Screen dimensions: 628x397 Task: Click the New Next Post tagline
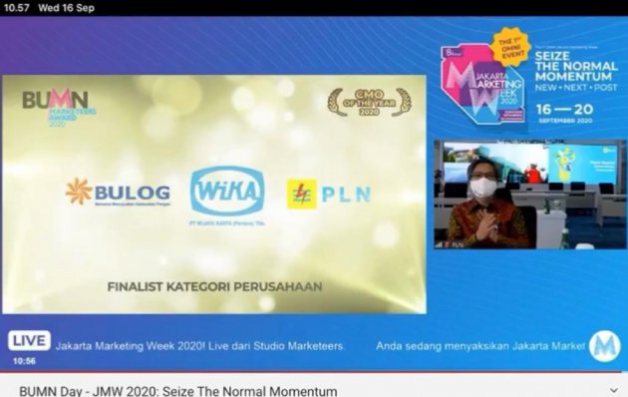click(x=576, y=88)
